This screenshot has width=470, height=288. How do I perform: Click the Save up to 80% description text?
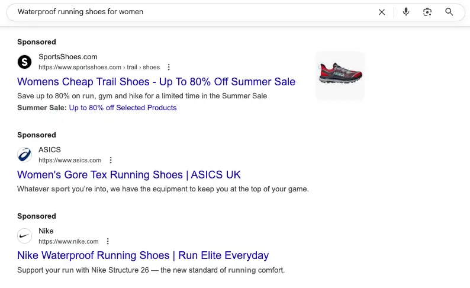[x=142, y=96]
